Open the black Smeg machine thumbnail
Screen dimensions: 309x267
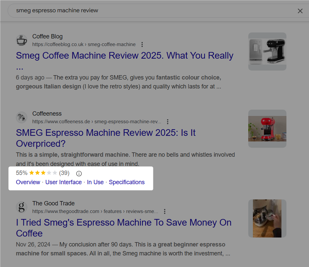tap(267, 52)
